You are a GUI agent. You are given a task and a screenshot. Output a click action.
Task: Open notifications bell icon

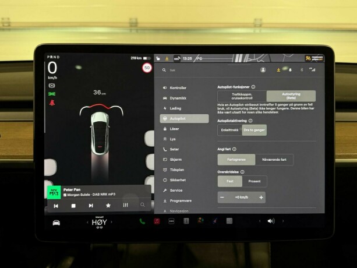click(x=290, y=70)
